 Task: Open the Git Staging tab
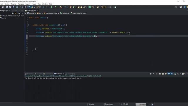point(70,74)
